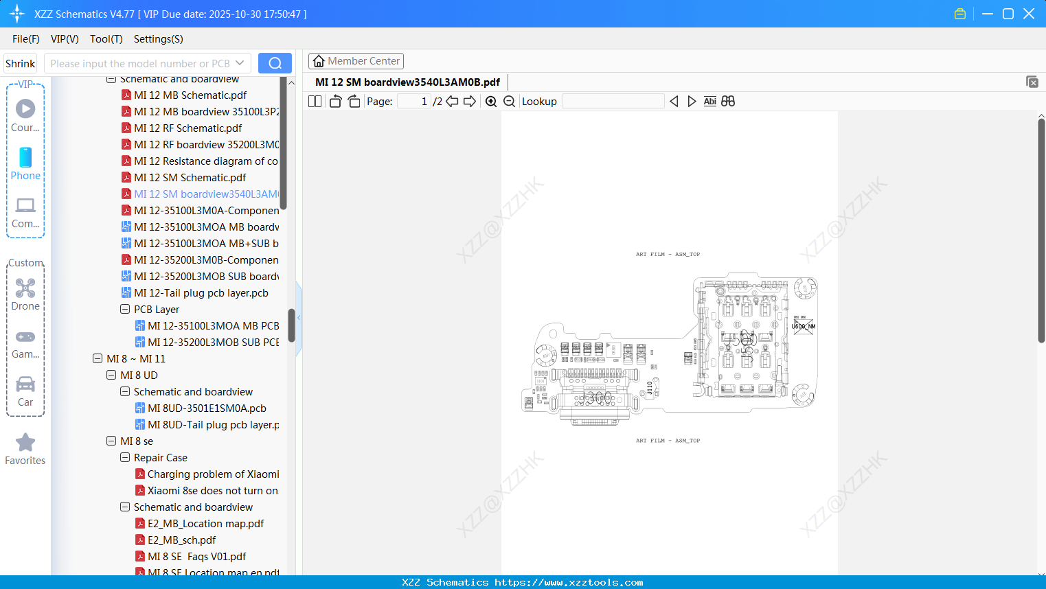1046x589 pixels.
Task: Open the Tool(T) menu
Action: [106, 39]
